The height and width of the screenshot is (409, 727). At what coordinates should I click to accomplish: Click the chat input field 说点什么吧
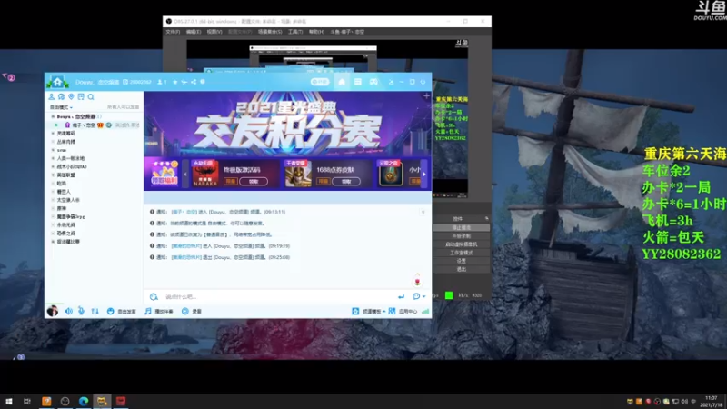pos(278,297)
